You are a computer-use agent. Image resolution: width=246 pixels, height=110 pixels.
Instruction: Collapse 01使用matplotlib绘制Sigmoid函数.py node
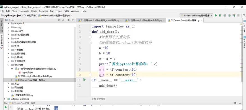pos(12,69)
